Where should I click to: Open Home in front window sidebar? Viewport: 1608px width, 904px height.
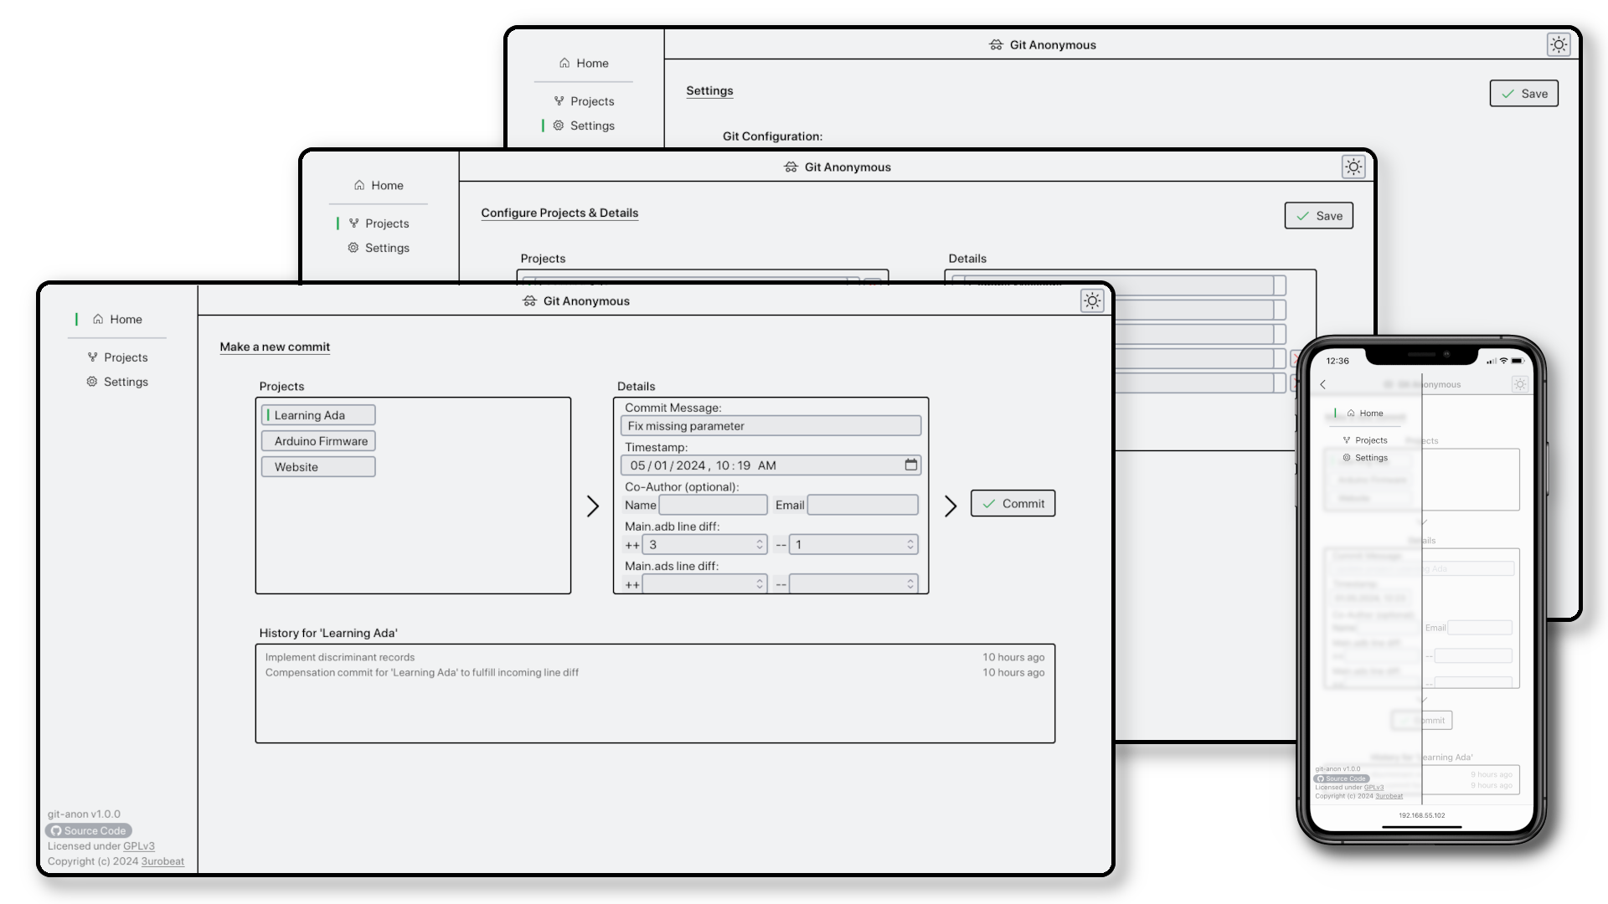[117, 320]
